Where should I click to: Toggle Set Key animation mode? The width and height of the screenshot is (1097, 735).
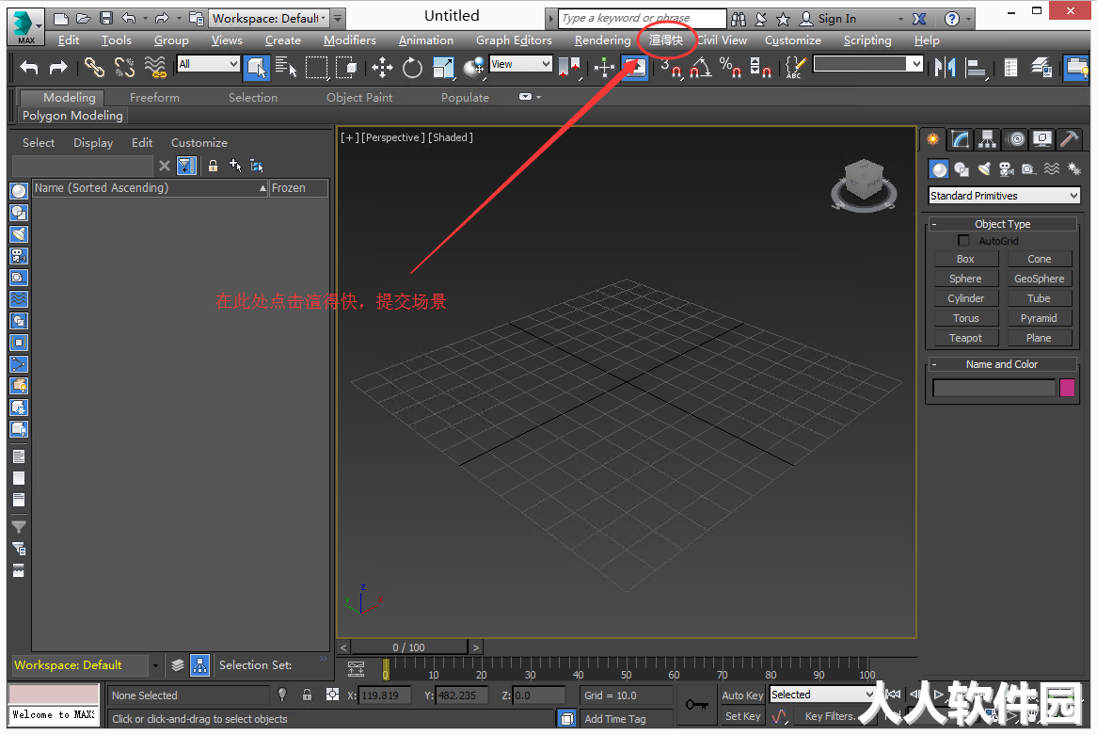[x=742, y=716]
